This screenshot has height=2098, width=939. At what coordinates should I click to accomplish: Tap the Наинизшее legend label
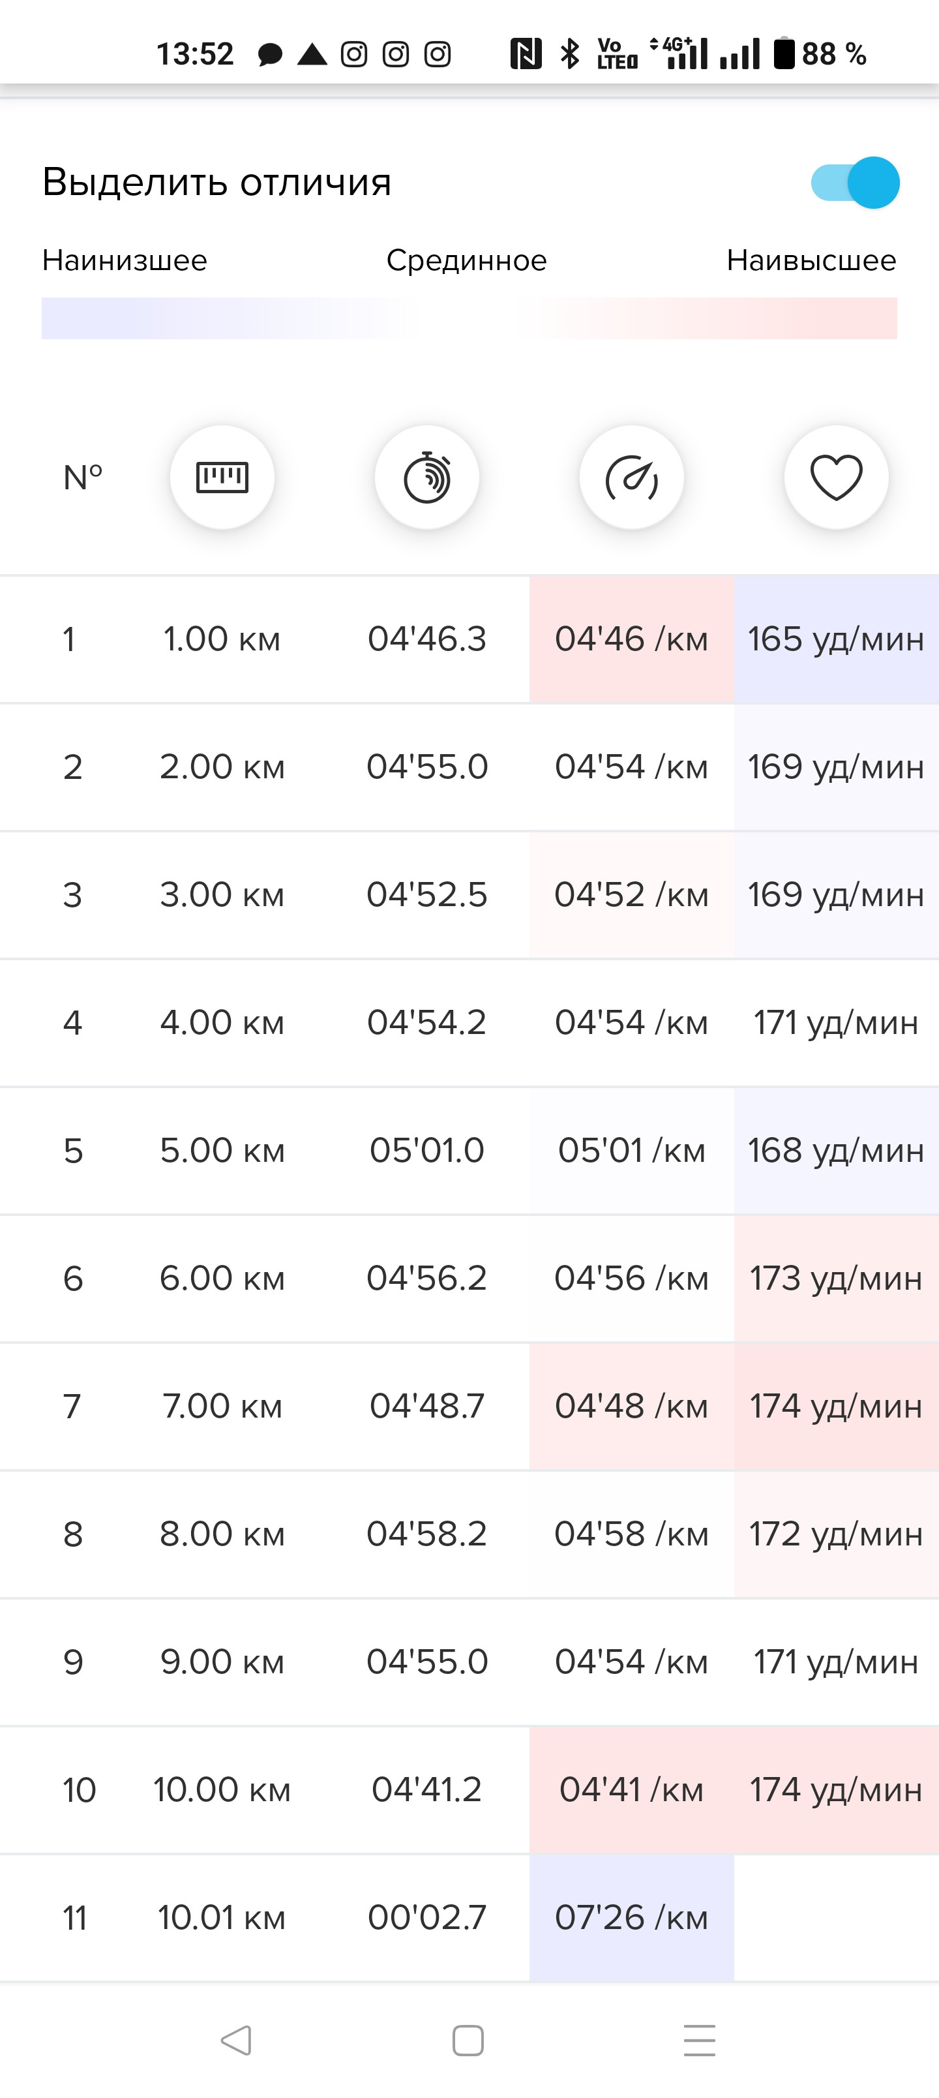[125, 261]
